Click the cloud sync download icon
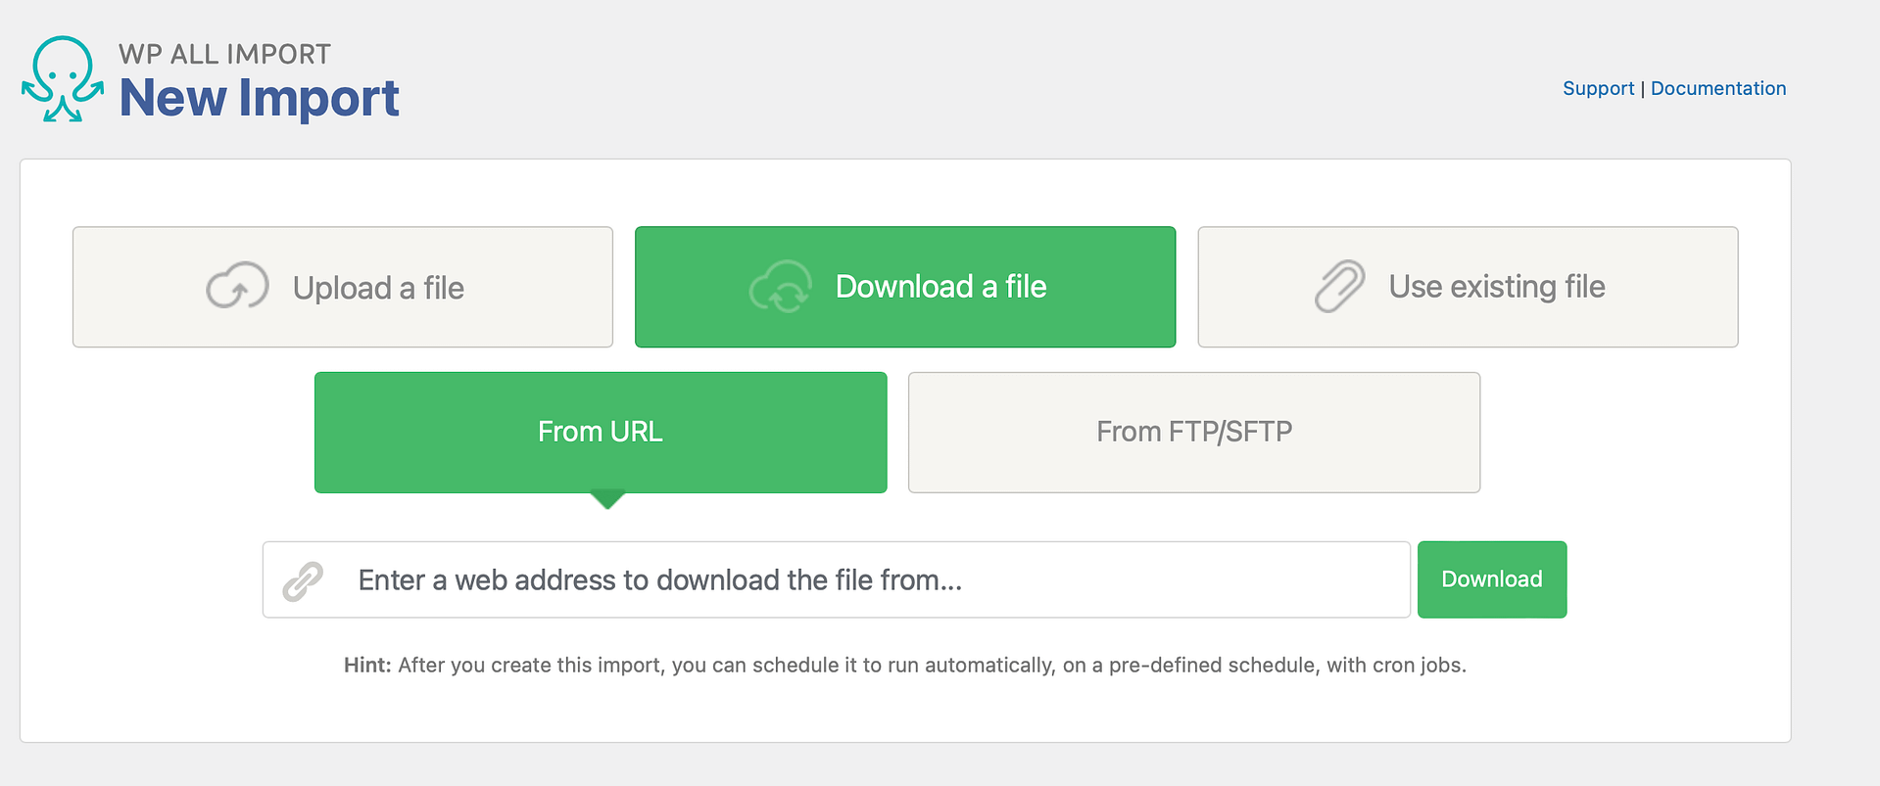Viewport: 1880px width, 786px height. [x=780, y=287]
